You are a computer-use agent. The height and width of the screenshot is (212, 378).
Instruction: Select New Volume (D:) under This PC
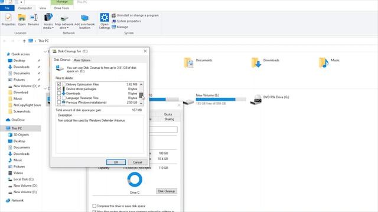(25, 186)
